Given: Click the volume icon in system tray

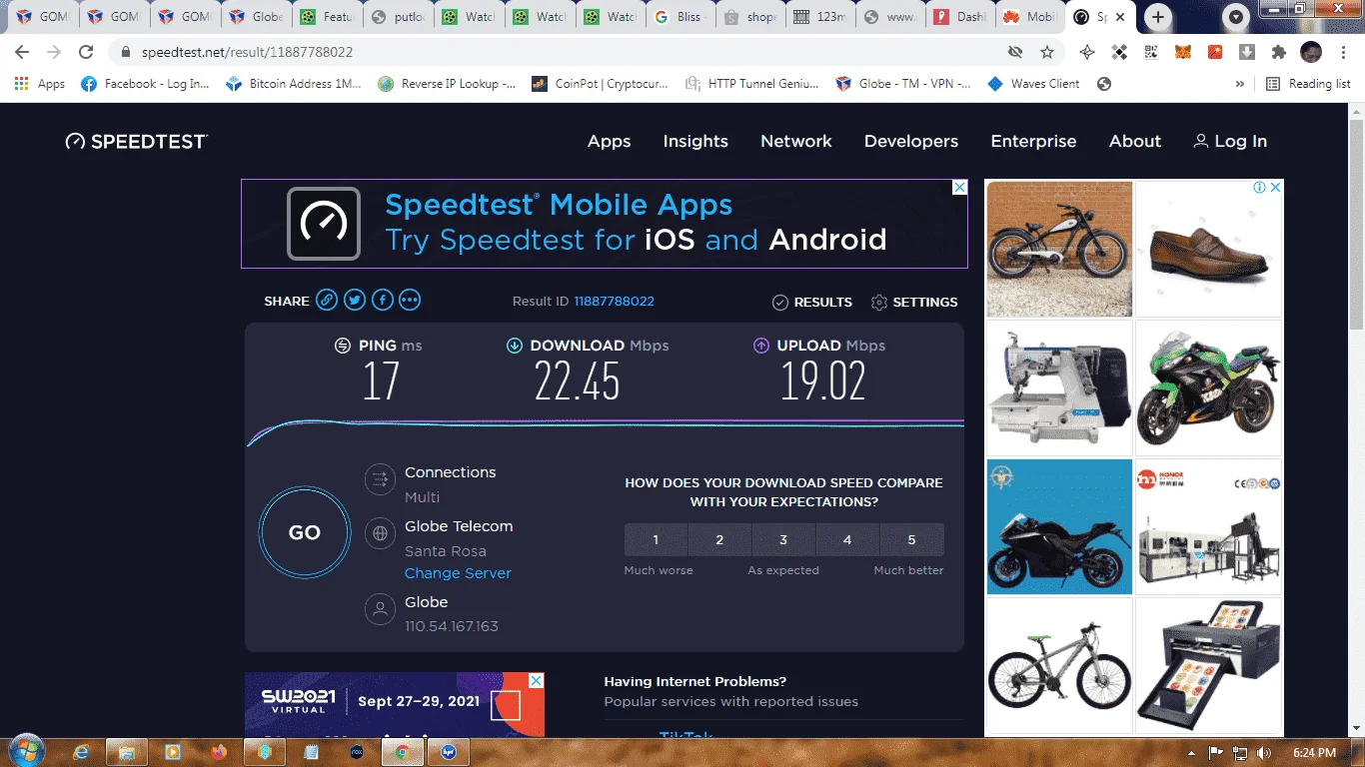Looking at the screenshot, I should [x=1264, y=752].
